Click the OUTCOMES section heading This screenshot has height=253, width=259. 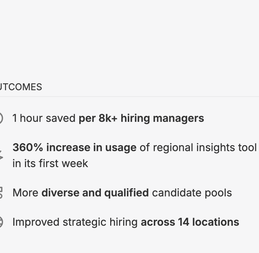pos(21,87)
